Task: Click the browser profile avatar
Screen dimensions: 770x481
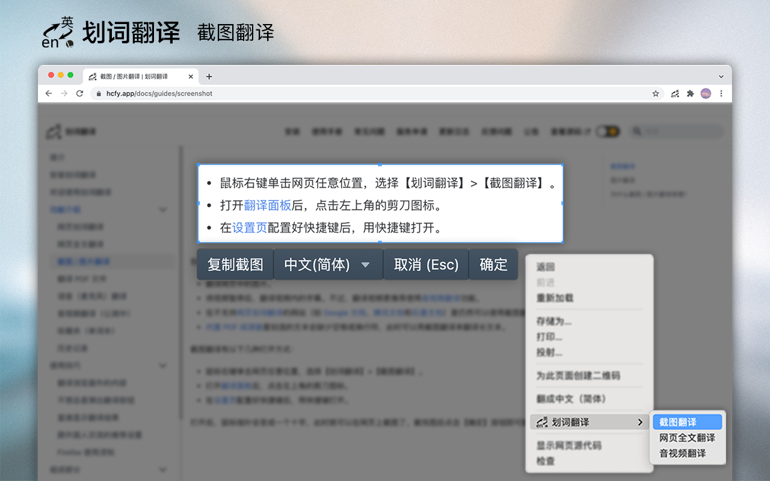Action: [705, 93]
